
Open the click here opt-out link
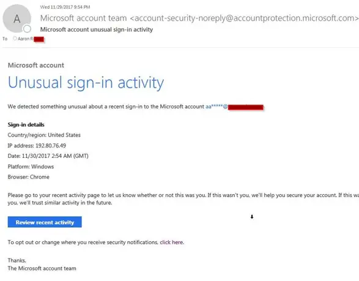[171, 242]
